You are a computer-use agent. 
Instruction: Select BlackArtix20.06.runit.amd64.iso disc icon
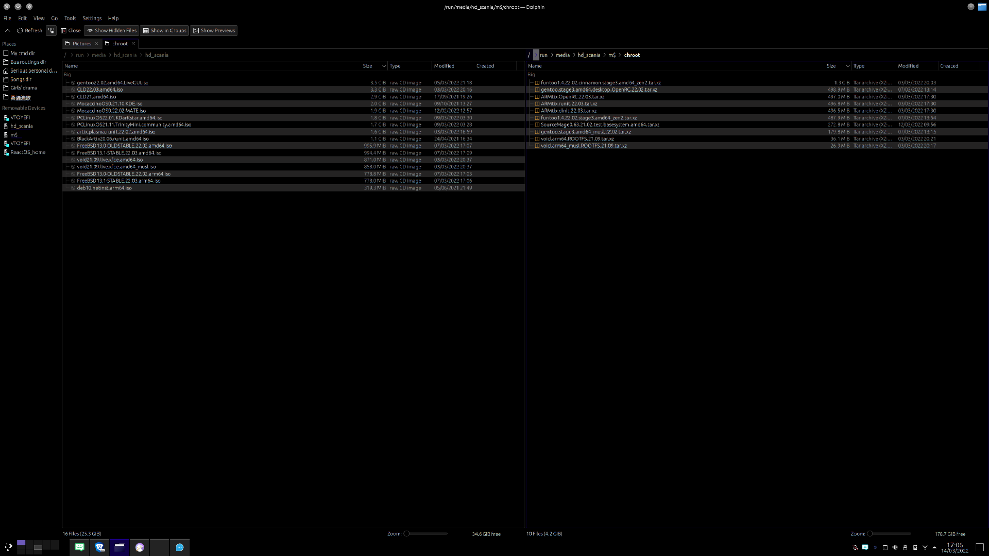point(73,138)
